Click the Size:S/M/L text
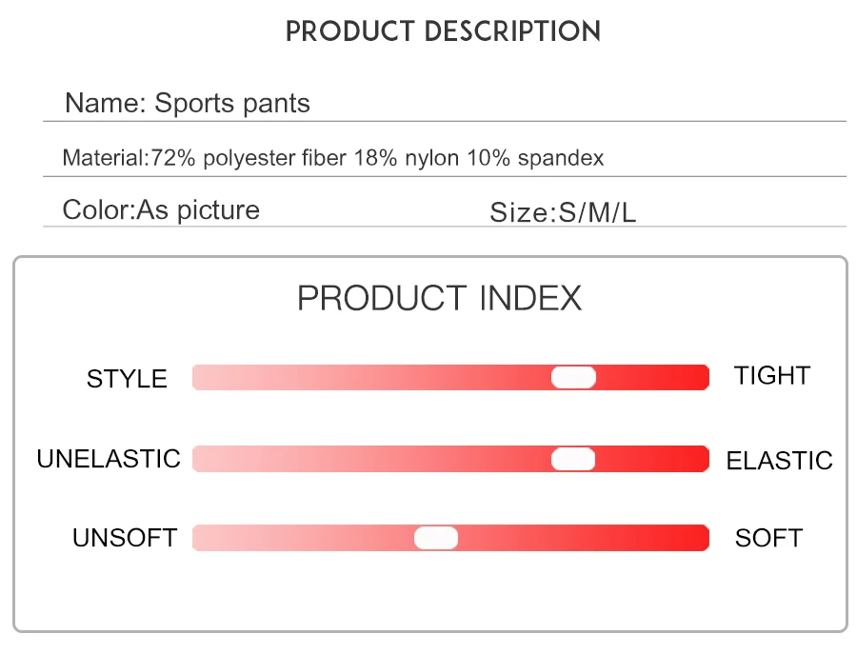857x654 pixels. pyautogui.click(x=563, y=212)
